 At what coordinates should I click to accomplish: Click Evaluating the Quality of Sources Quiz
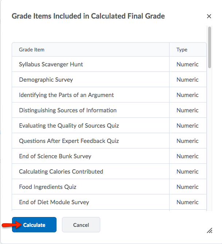tap(69, 126)
